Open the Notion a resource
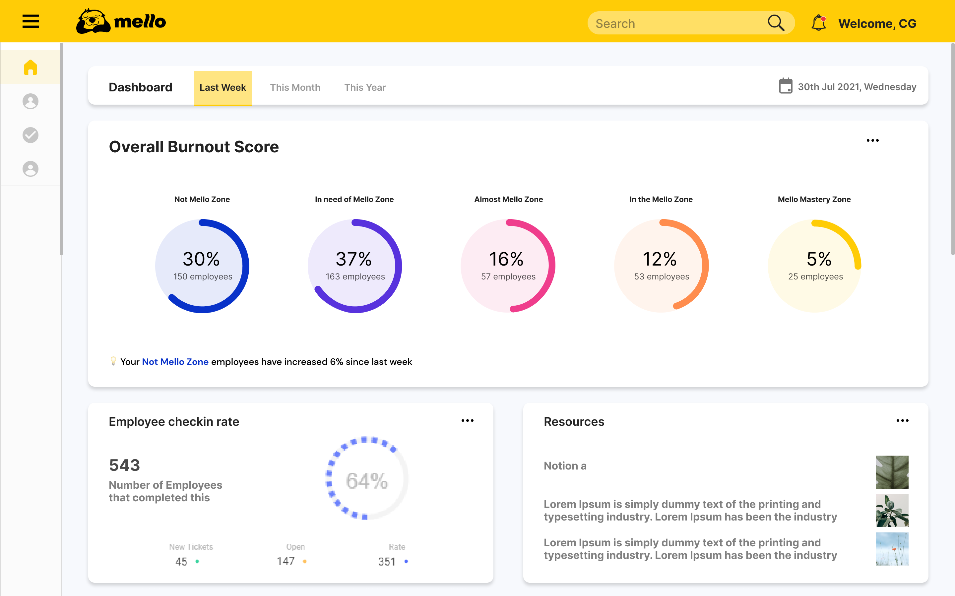The height and width of the screenshot is (596, 955). (x=565, y=466)
